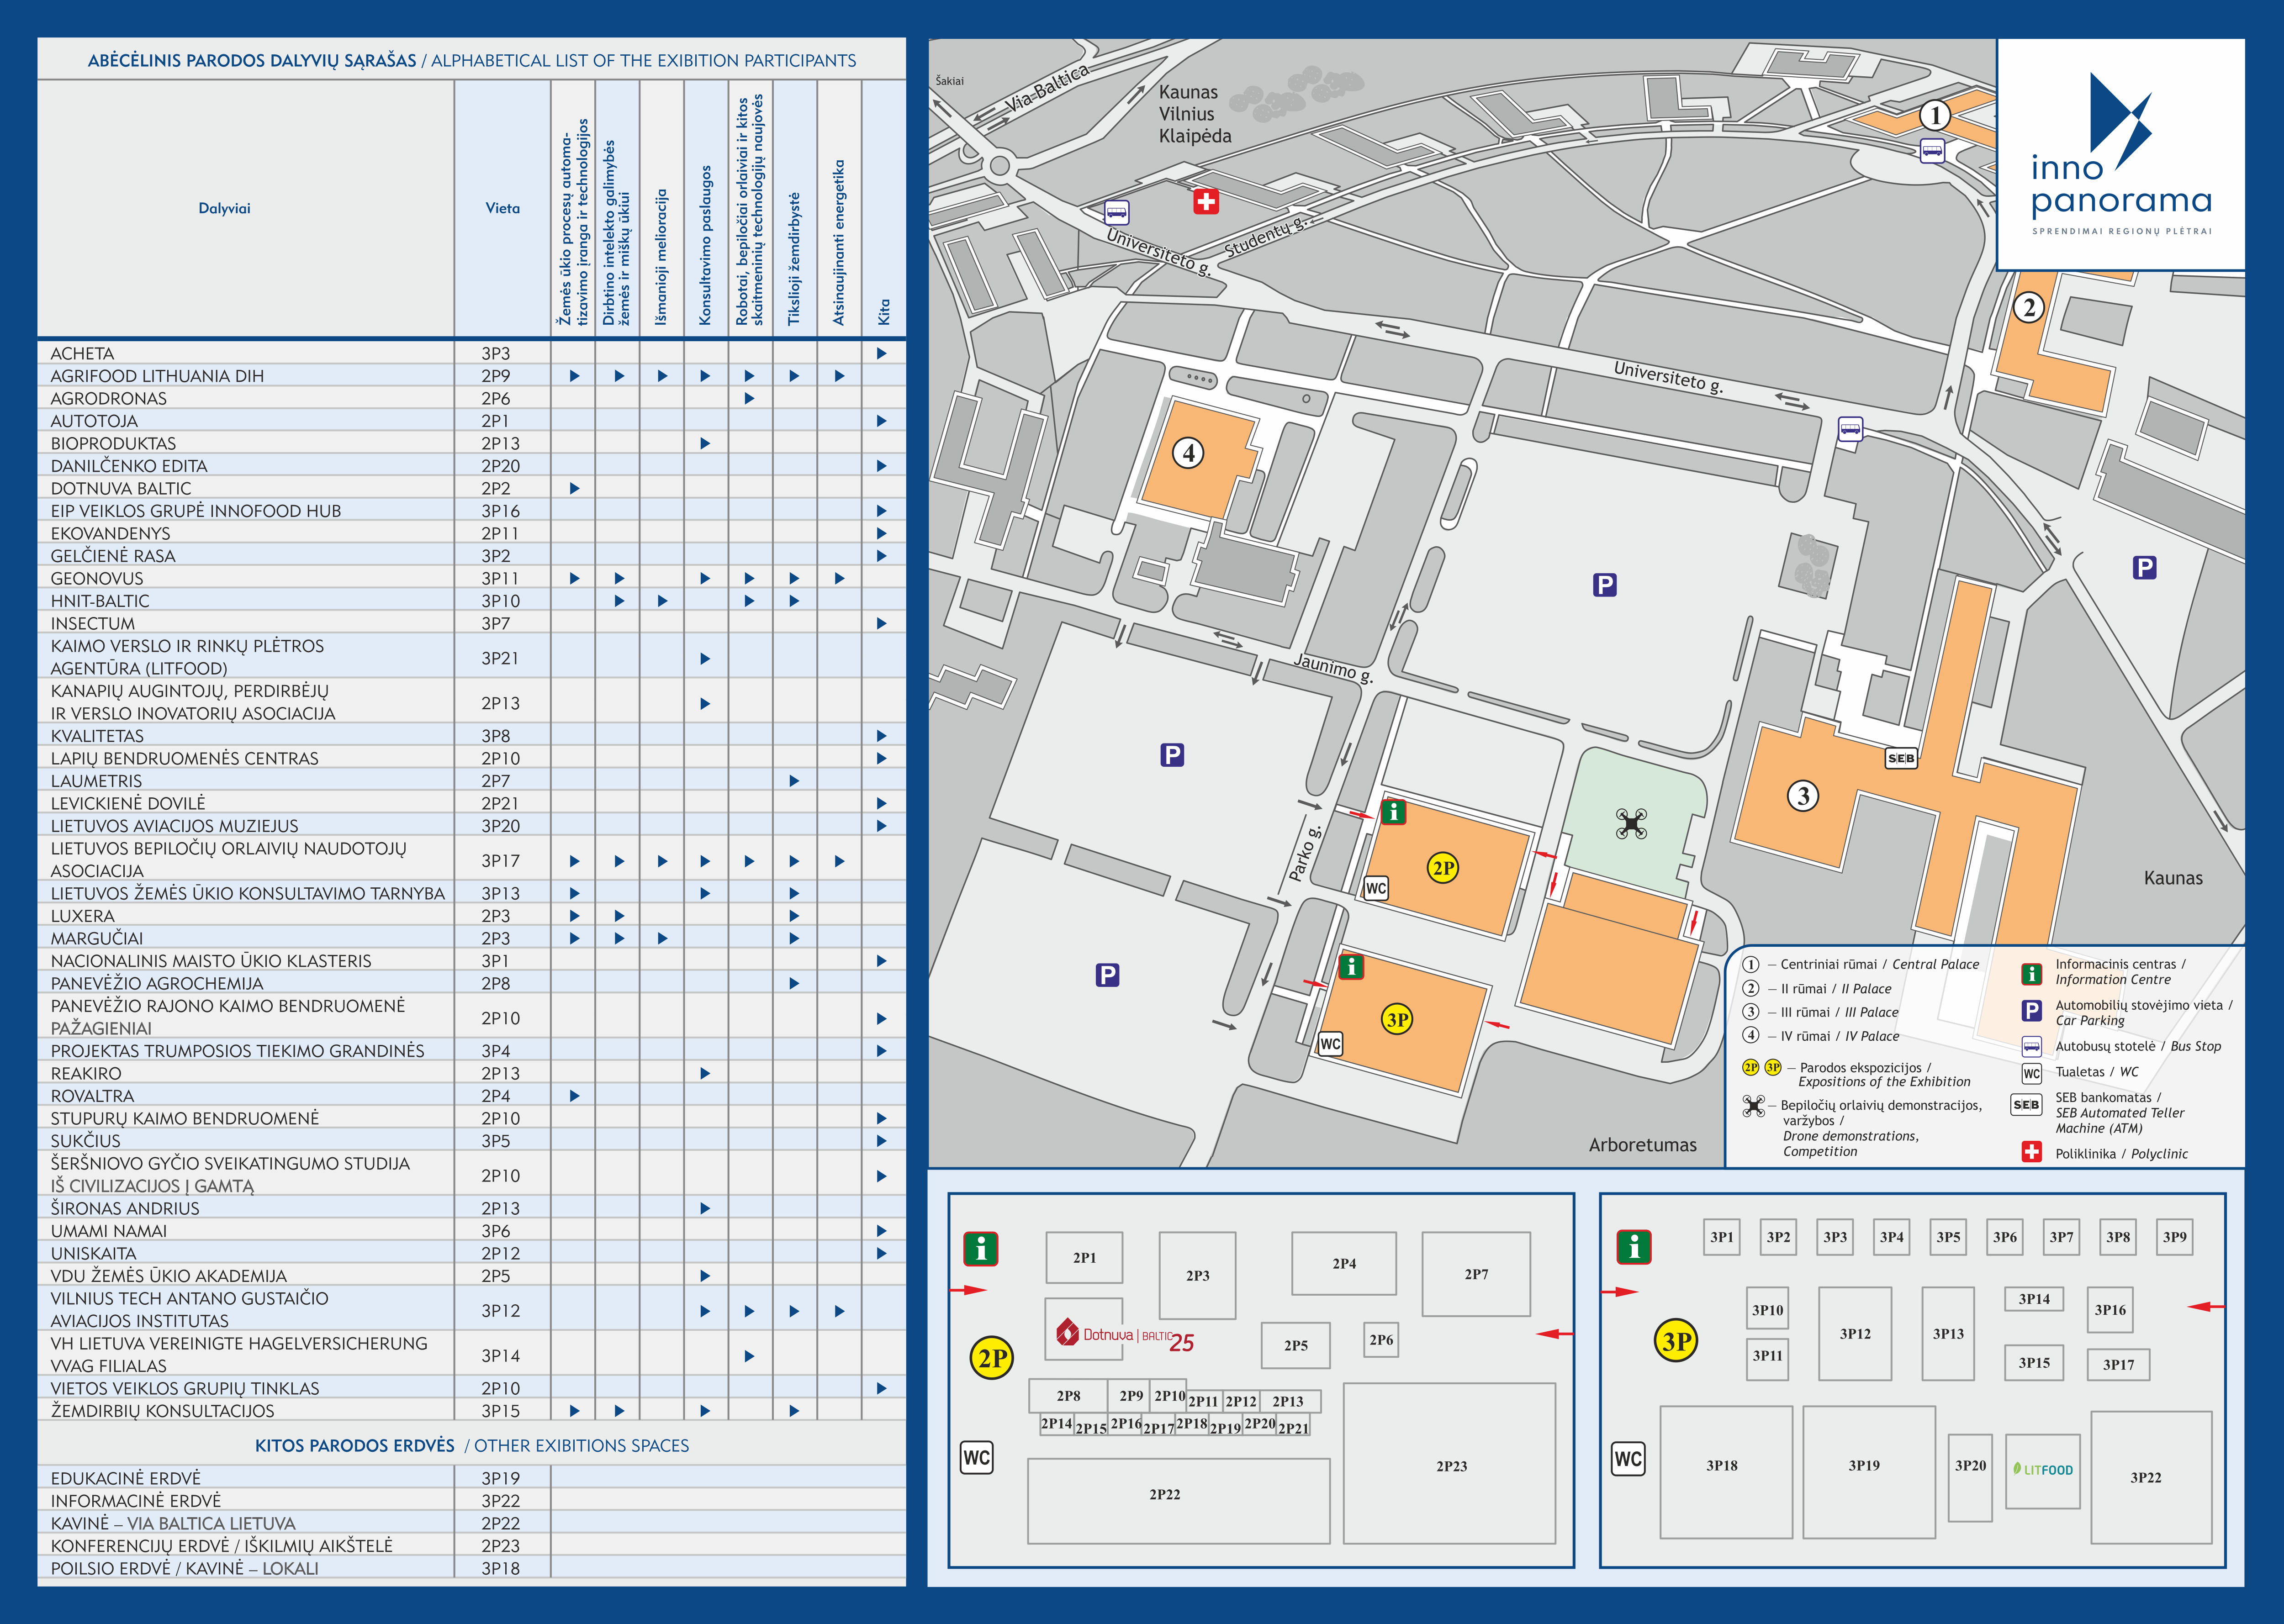The width and height of the screenshot is (2284, 1624).
Task: Click the WC sign in the 2P floor plan
Action: (x=977, y=1457)
